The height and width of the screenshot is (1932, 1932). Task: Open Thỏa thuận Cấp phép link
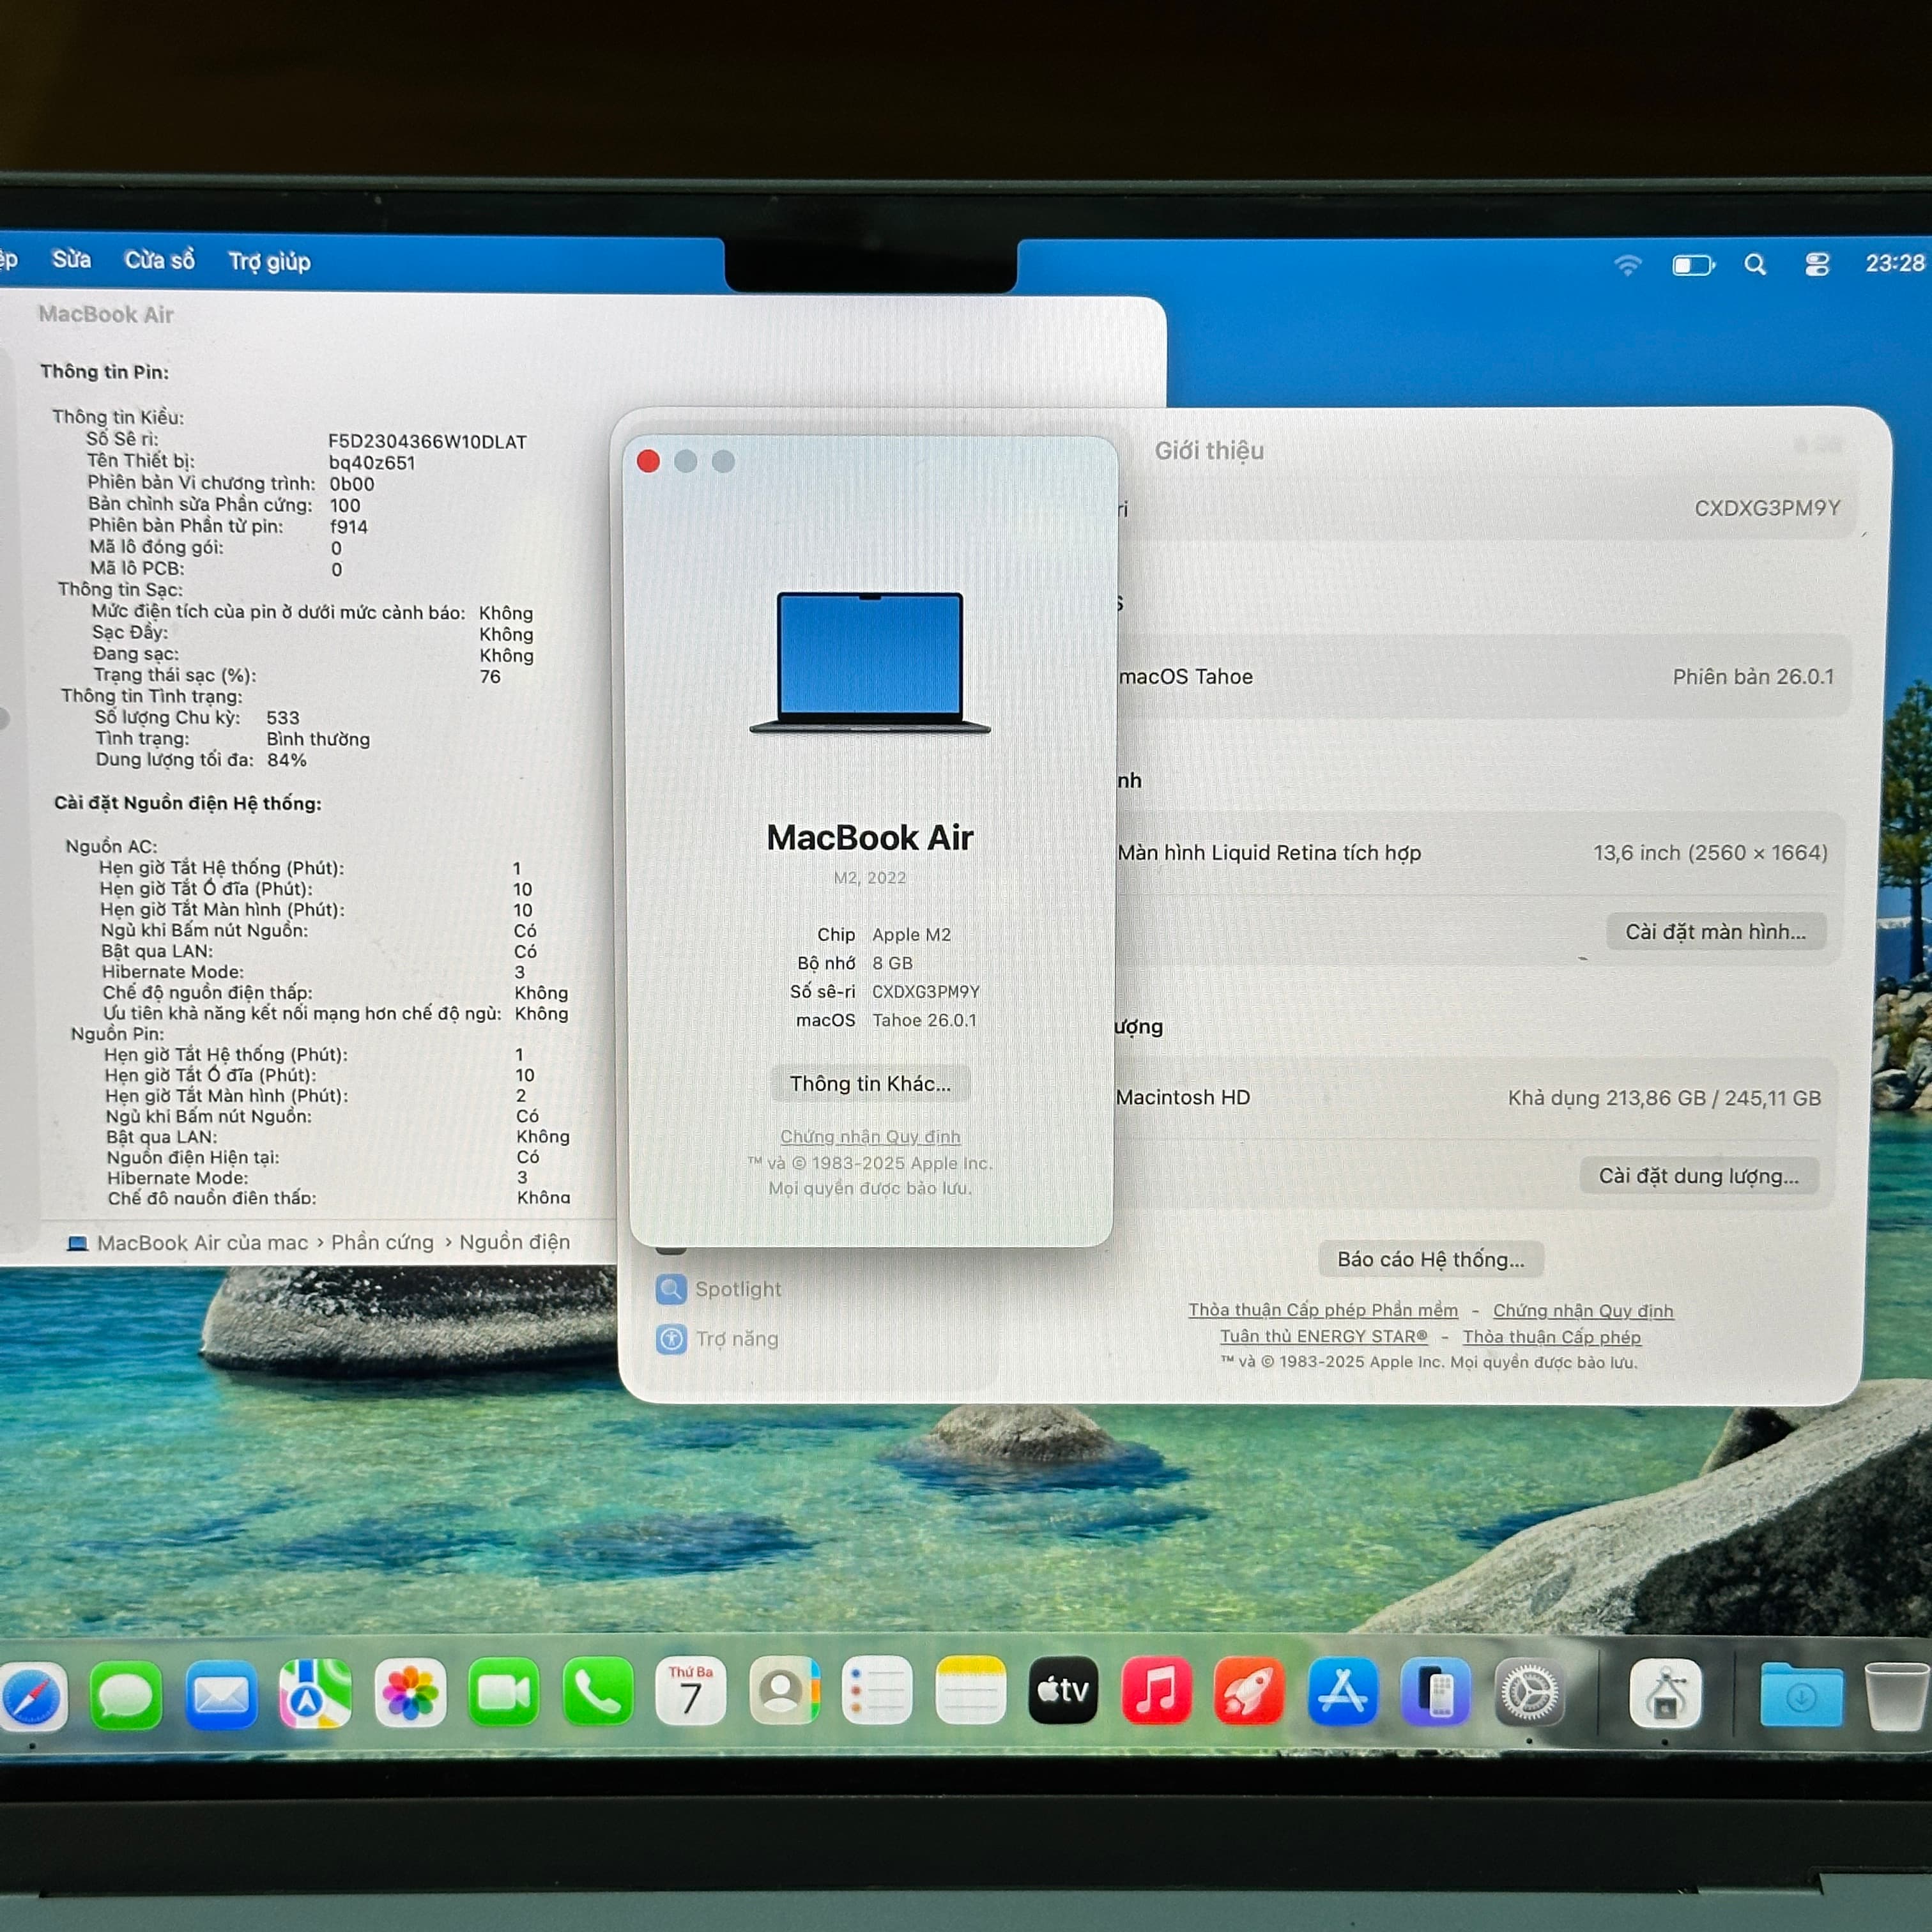click(1552, 1337)
